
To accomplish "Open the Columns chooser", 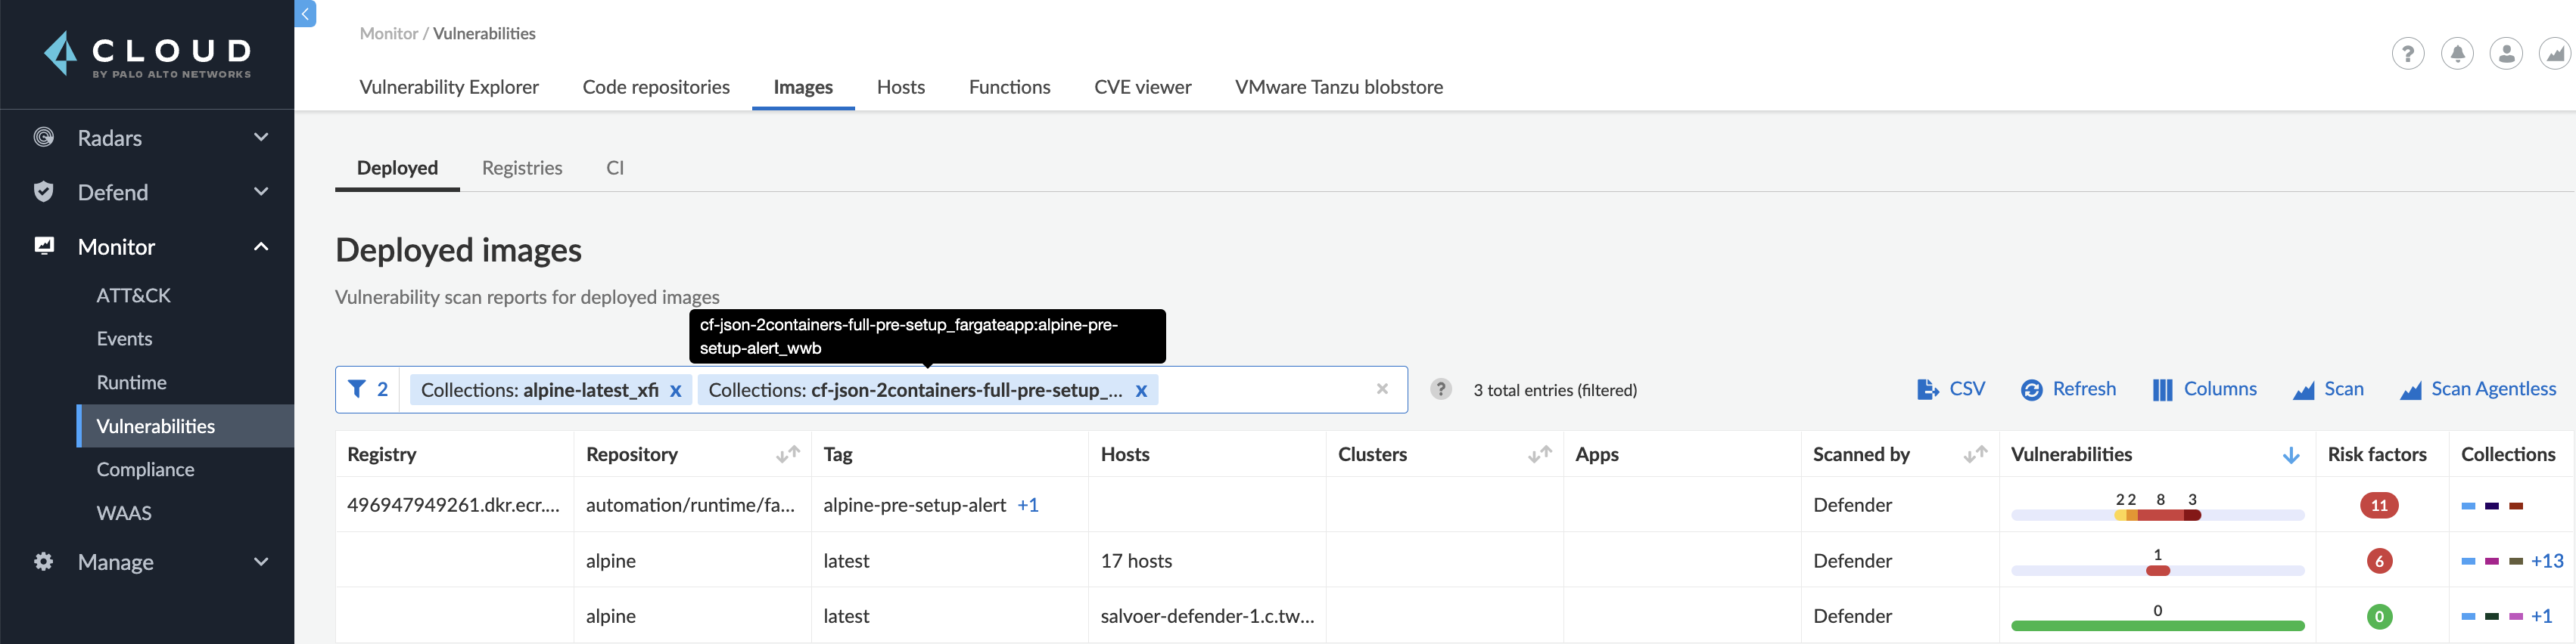I will [2204, 389].
